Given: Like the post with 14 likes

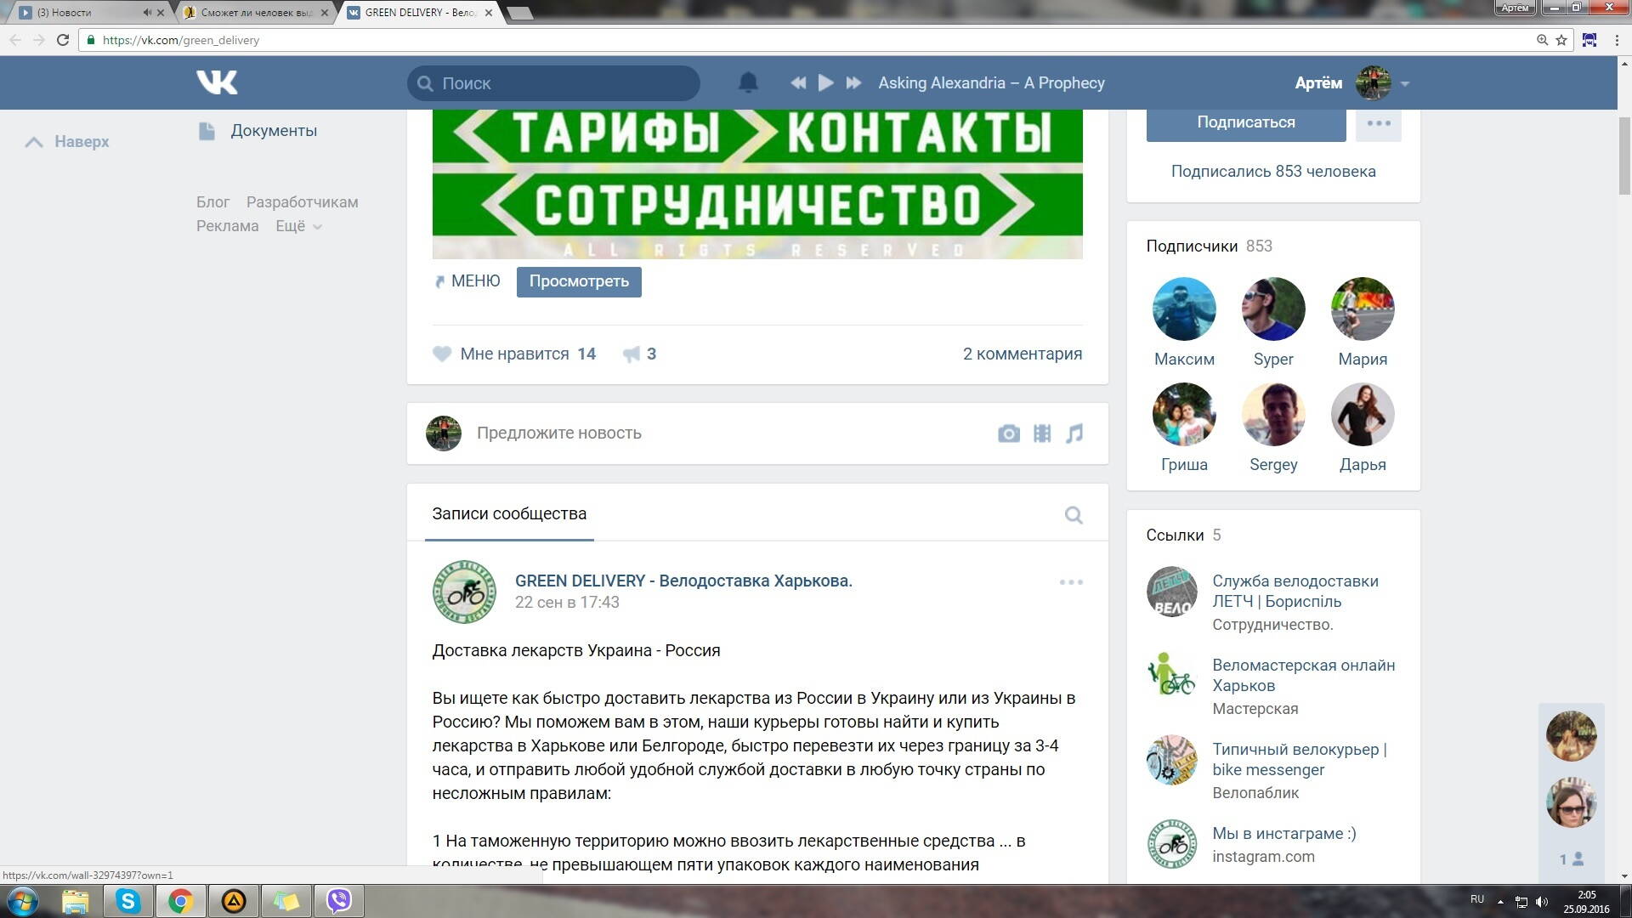Looking at the screenshot, I should click(442, 354).
